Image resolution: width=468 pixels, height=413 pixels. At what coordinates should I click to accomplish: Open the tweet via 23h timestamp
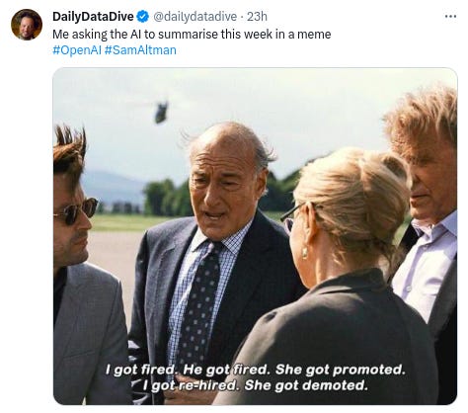[x=257, y=17]
